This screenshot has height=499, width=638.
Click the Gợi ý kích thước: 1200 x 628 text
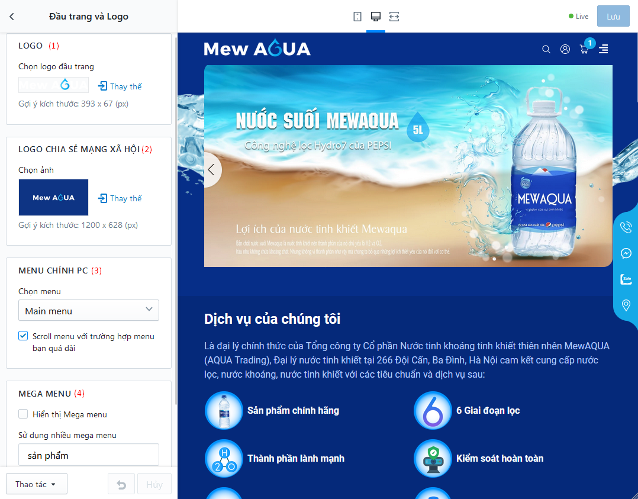pos(78,225)
